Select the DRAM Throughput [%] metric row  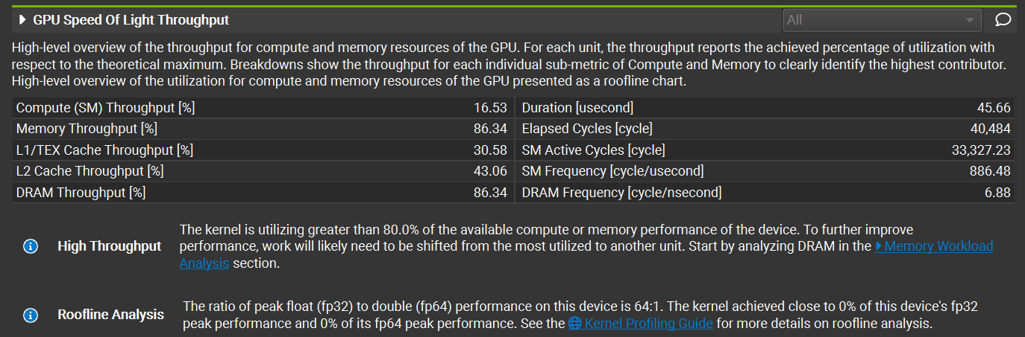point(262,192)
